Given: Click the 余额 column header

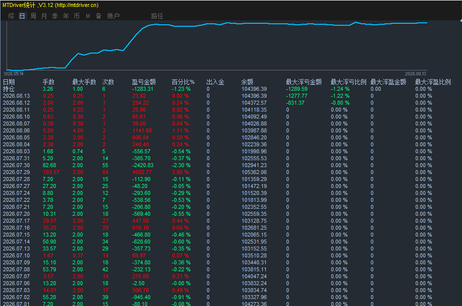Looking at the screenshot, I should click(247, 82).
